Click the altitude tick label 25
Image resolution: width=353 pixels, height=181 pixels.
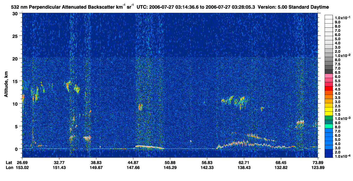coord(16,36)
